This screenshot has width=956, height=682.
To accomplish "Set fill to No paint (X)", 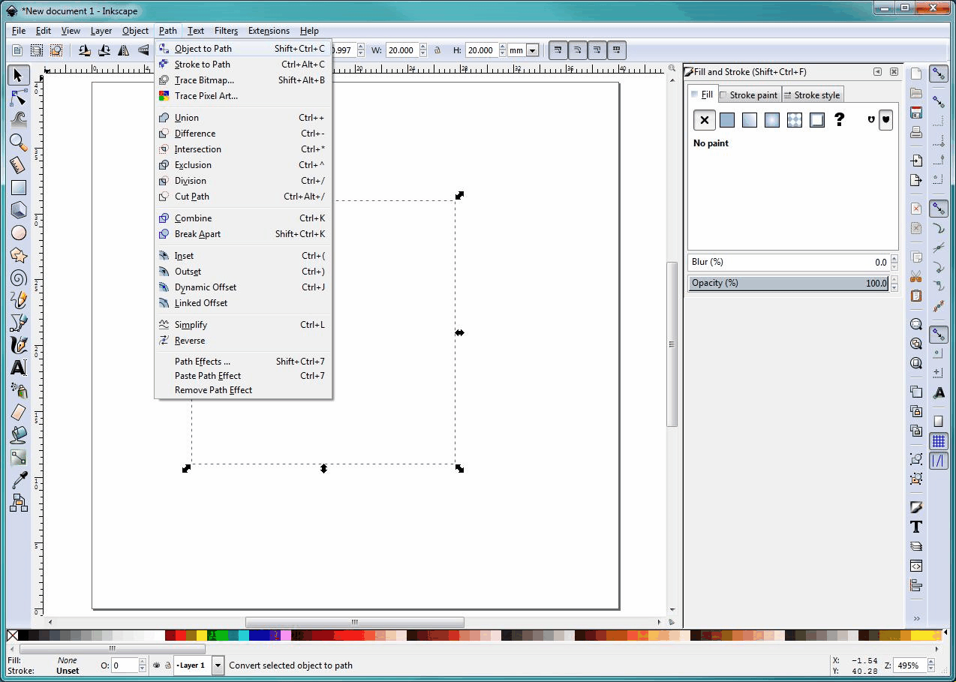I will (704, 120).
